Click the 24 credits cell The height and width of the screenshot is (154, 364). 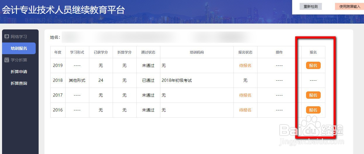pyautogui.click(x=101, y=80)
